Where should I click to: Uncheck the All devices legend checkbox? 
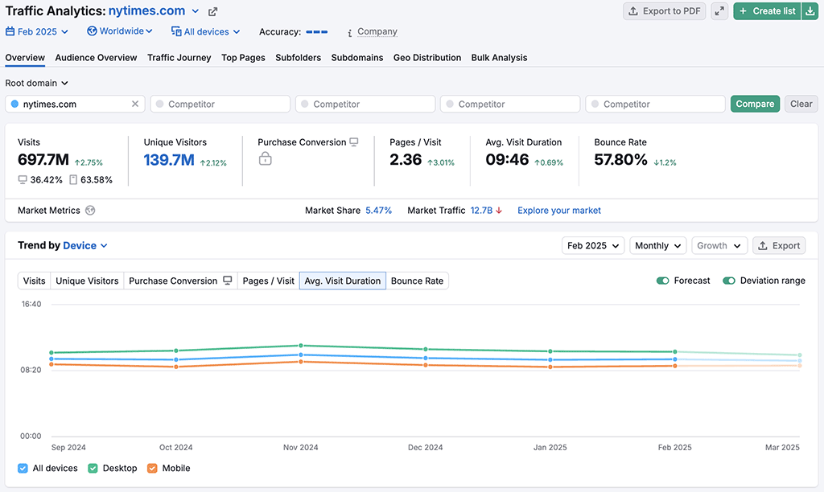pos(23,469)
